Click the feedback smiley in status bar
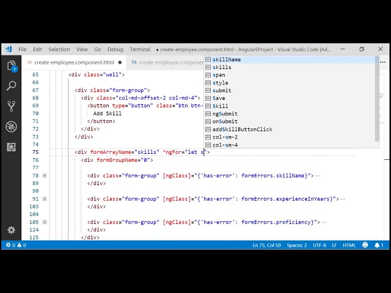 tap(365, 245)
